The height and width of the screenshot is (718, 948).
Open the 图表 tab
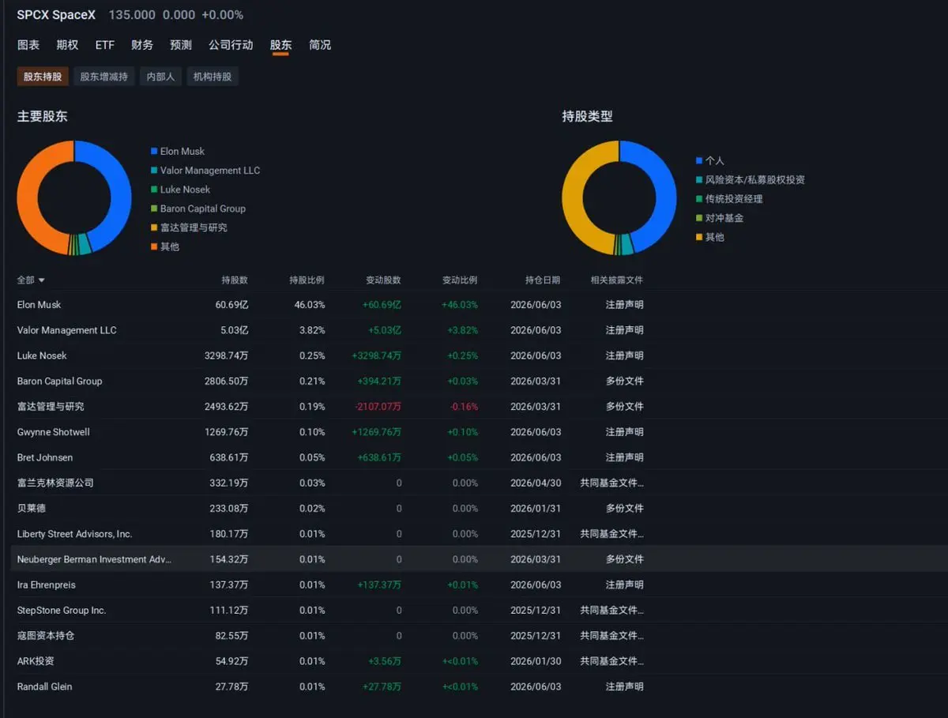[28, 45]
